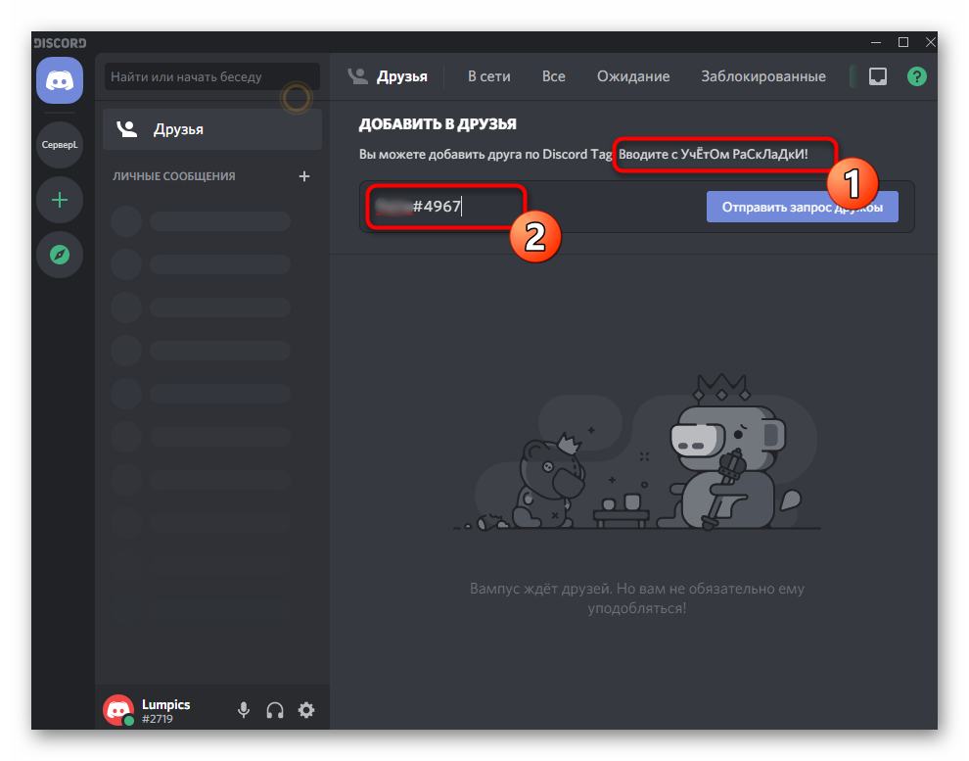Minimize the Discord window
Viewport: 969px width, 761px height.
[876, 42]
